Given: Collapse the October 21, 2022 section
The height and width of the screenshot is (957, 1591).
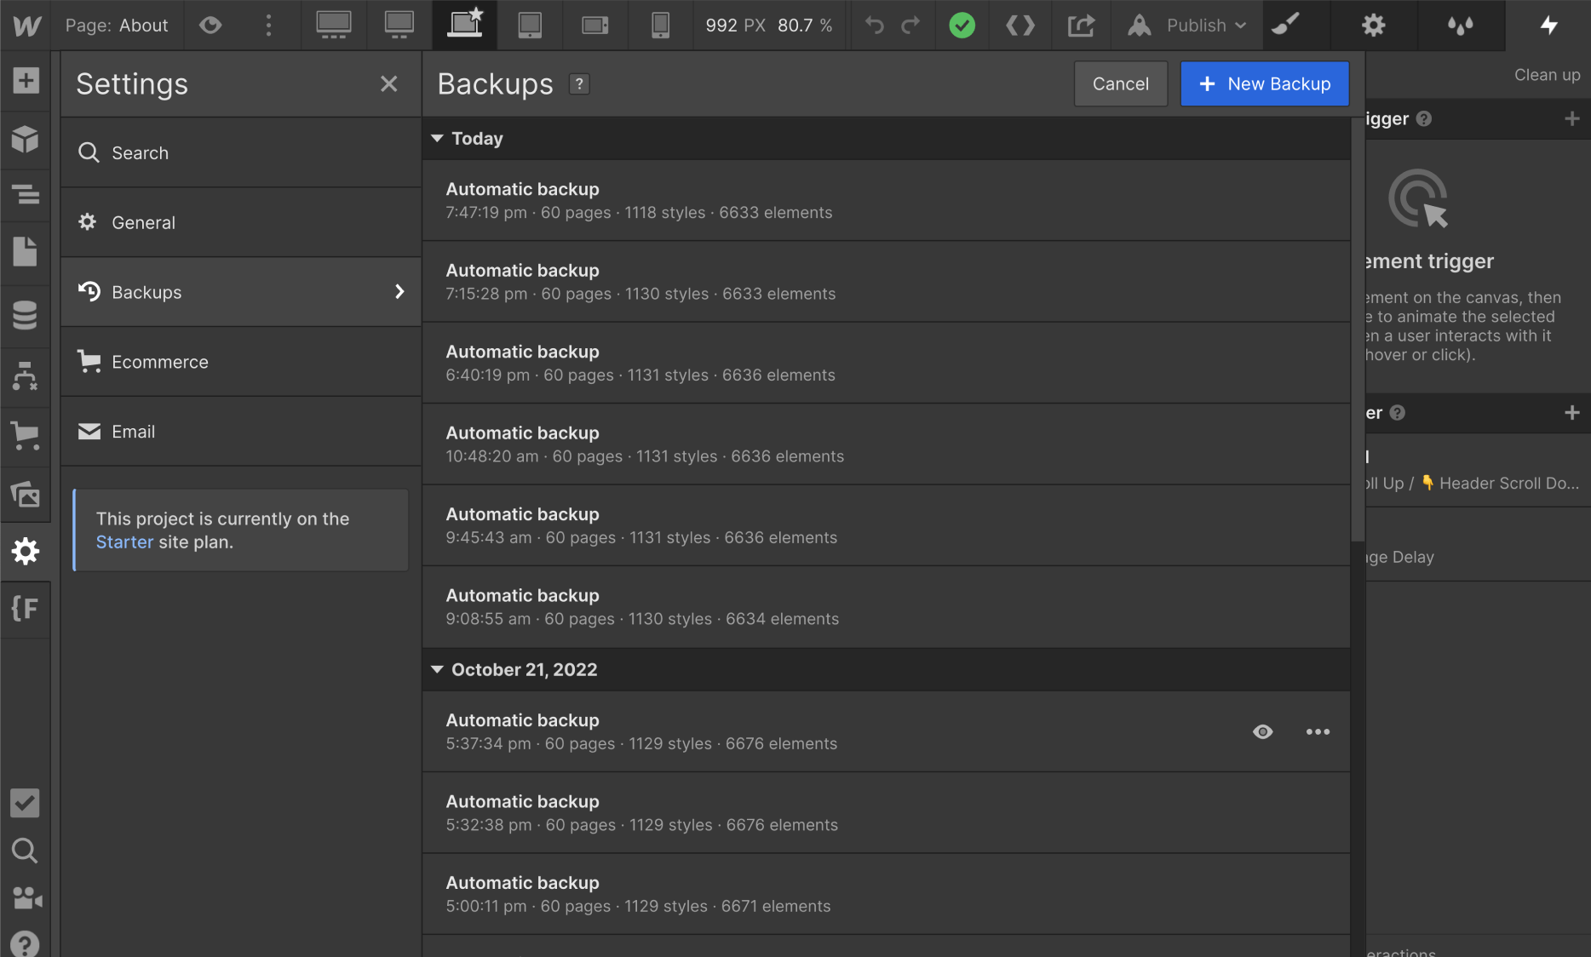Looking at the screenshot, I should point(437,669).
